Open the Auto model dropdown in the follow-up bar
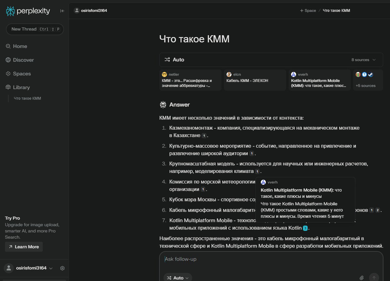 (x=178, y=278)
